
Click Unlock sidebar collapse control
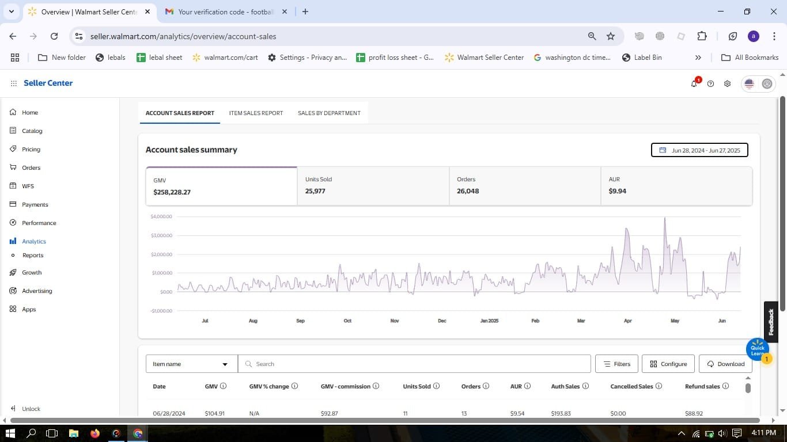(25, 409)
